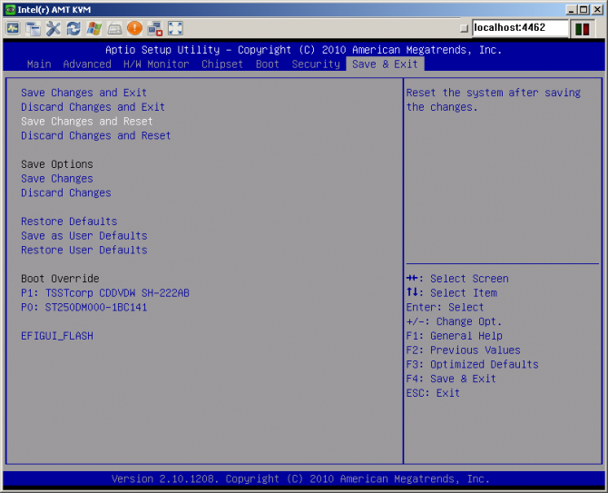Select Save Changes and Exit

pos(83,93)
